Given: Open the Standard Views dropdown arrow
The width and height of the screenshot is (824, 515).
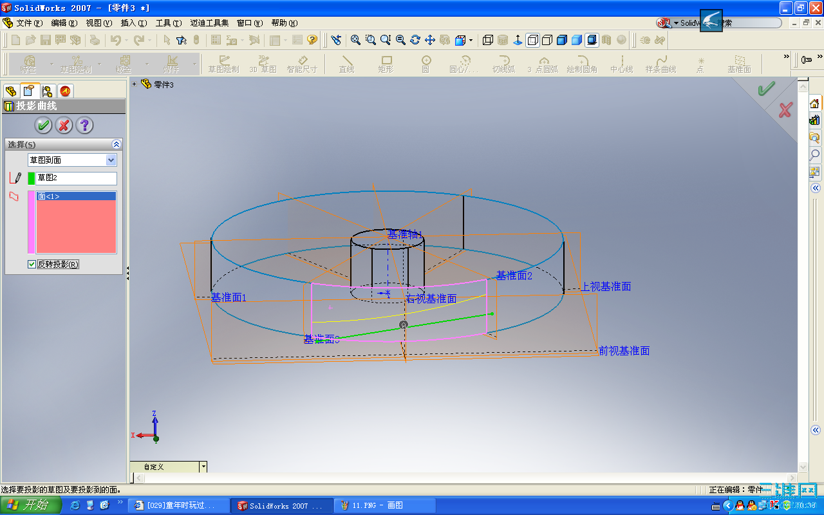Looking at the screenshot, I should point(471,40).
